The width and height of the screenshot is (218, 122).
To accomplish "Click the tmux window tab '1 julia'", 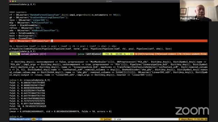I will coord(106,119).
